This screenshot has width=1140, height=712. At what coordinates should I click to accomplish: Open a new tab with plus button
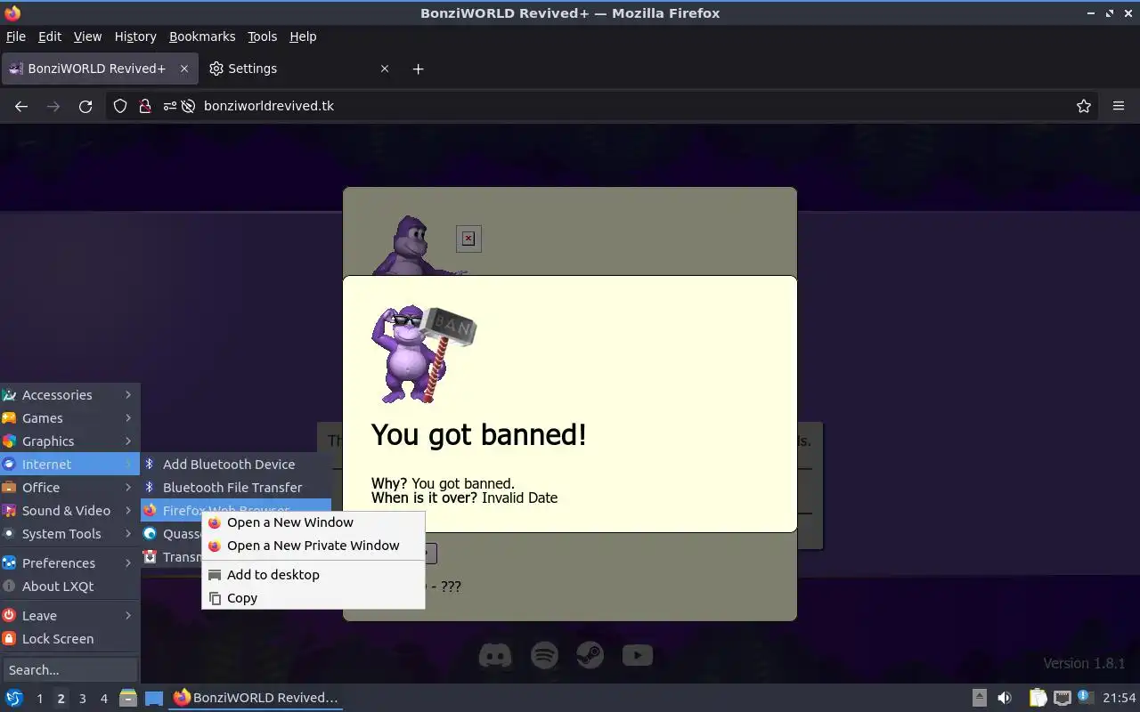[418, 69]
